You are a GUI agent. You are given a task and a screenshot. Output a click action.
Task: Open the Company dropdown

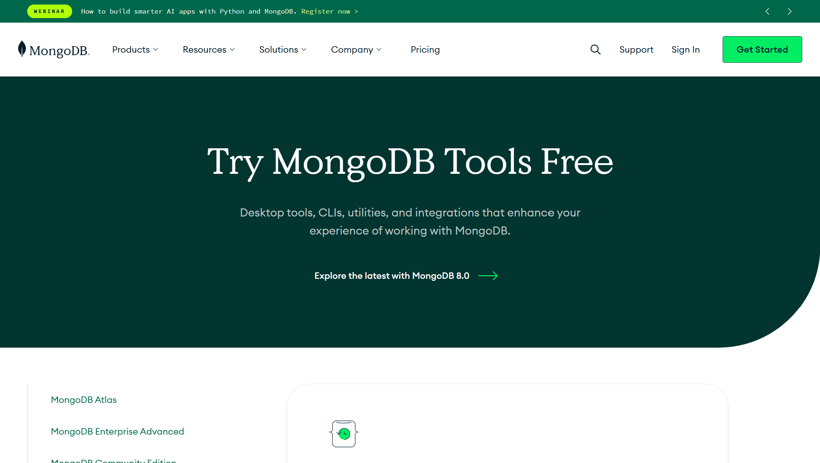(x=356, y=49)
